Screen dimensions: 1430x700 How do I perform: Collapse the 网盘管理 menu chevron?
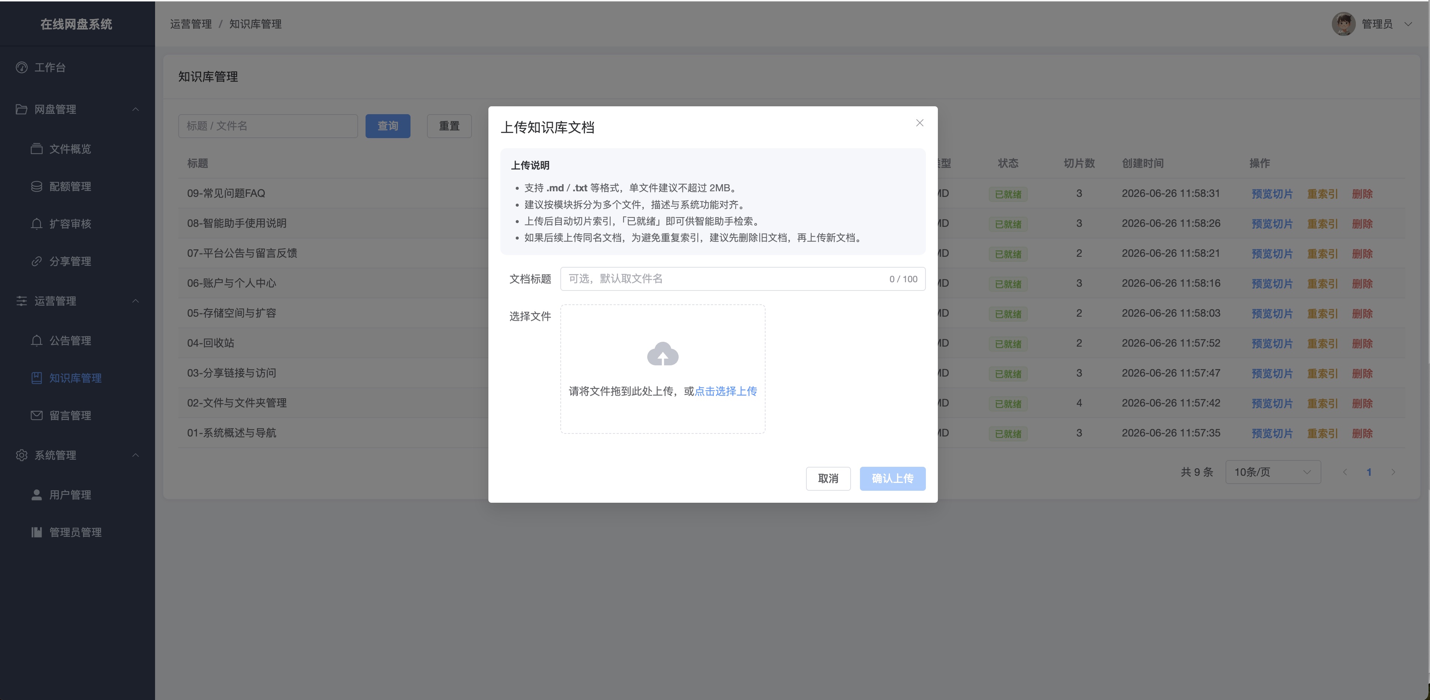[x=136, y=109]
